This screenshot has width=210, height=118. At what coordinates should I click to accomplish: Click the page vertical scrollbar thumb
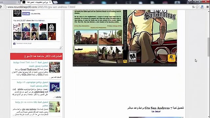tap(209, 47)
